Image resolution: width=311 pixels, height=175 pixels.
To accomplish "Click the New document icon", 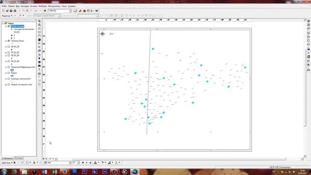I will pyautogui.click(x=3, y=11).
